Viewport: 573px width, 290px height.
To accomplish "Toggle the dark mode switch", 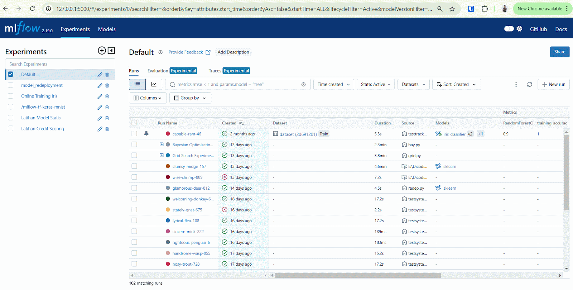I will 509,29.
